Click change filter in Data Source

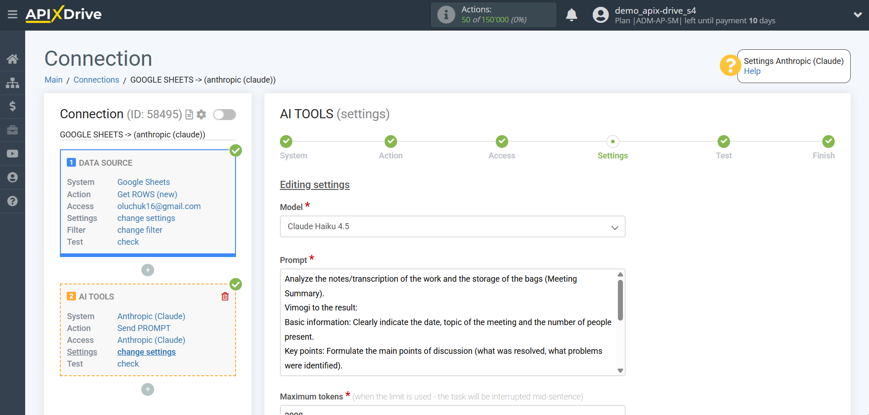[140, 230]
